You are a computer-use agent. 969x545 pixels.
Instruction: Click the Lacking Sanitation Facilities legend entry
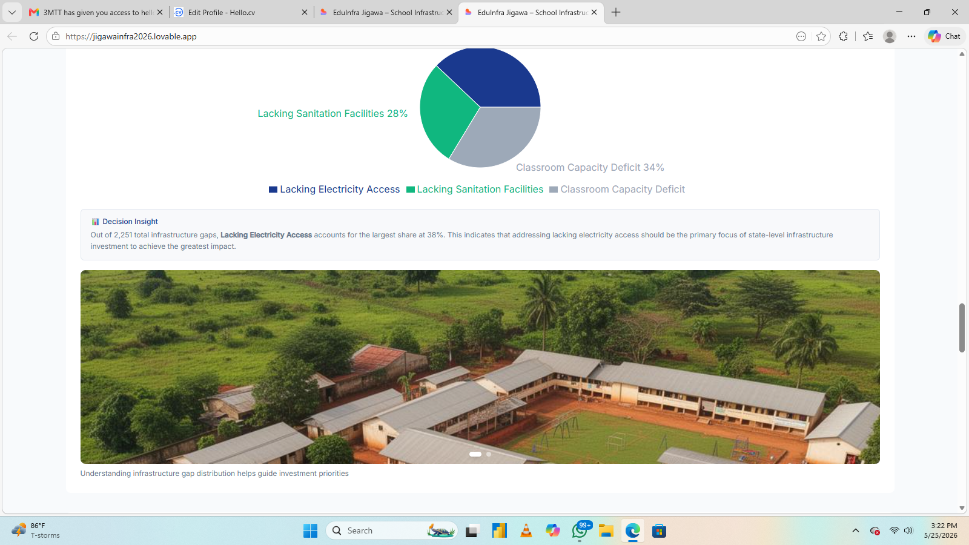(x=475, y=190)
